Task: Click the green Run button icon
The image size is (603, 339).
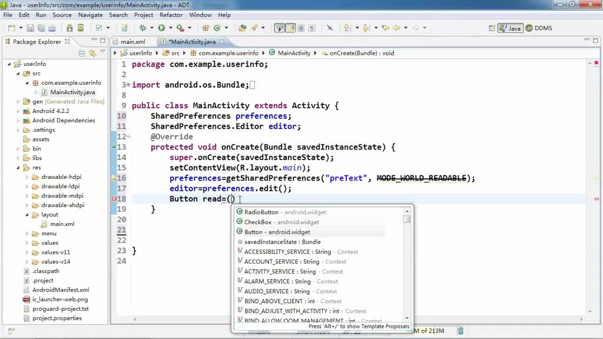Action: pos(161,28)
